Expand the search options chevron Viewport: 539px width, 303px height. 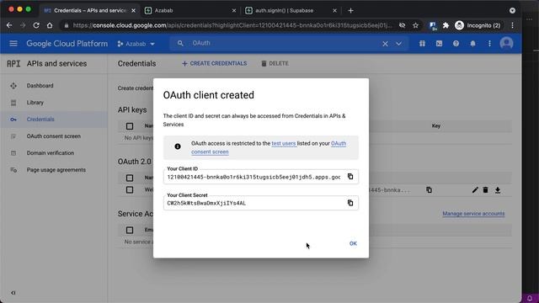click(398, 44)
